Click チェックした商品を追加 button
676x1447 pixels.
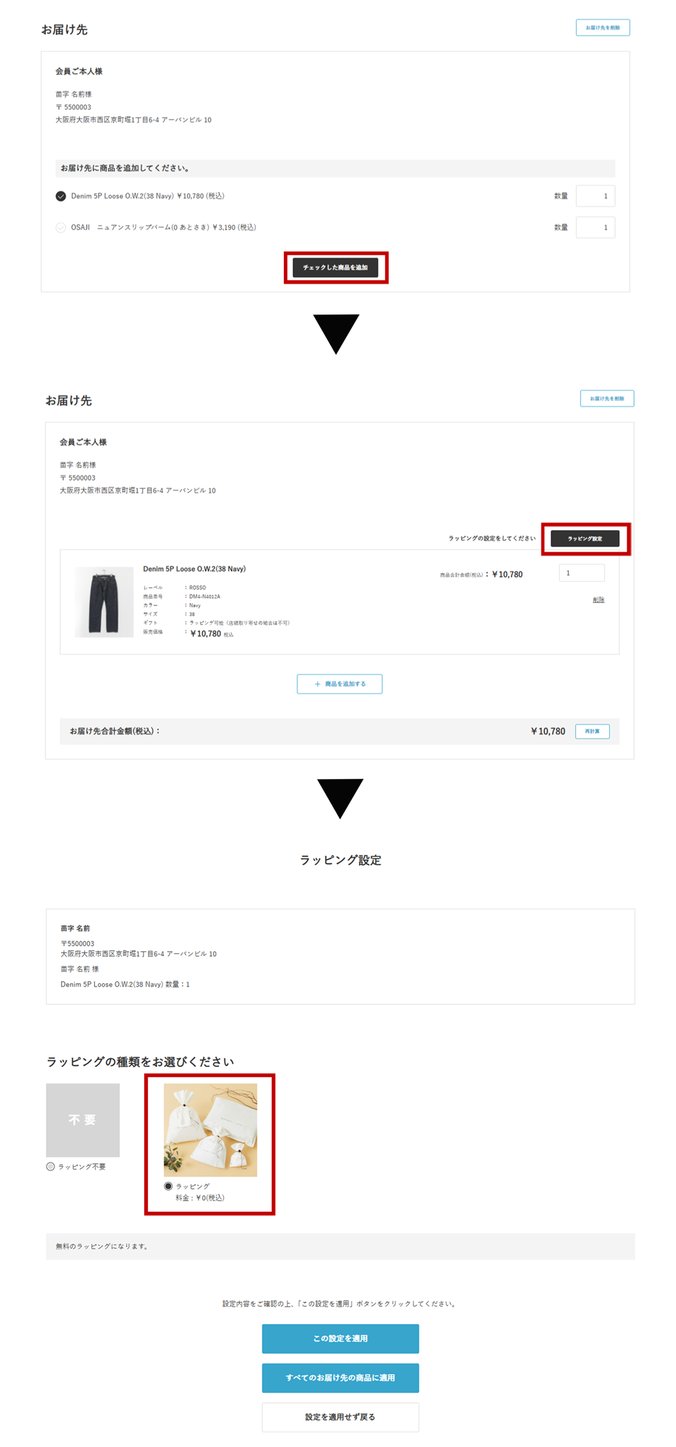click(335, 268)
